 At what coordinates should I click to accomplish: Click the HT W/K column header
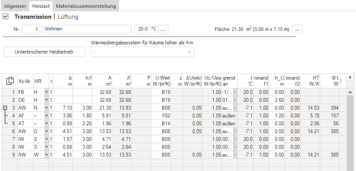(x=310, y=81)
